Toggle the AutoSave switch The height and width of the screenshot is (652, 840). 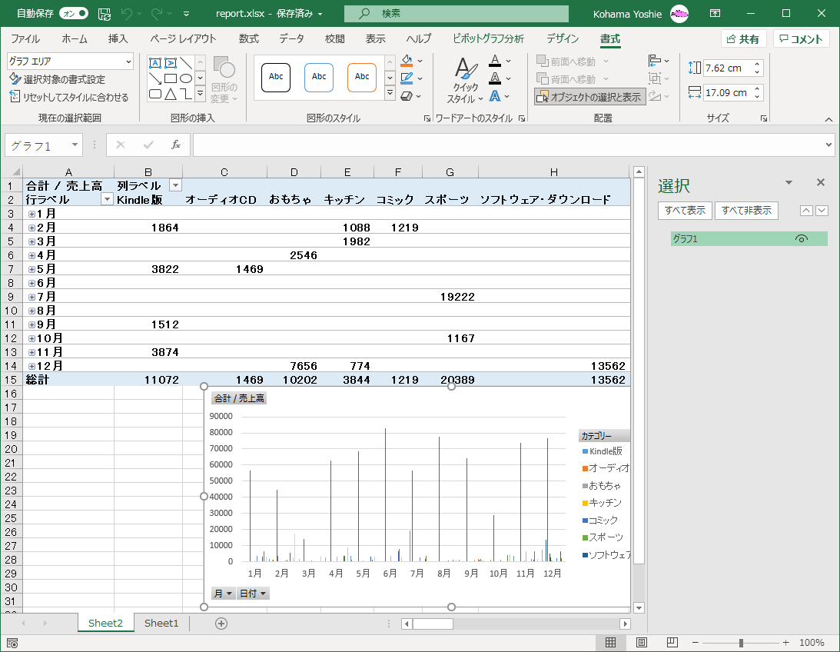(x=73, y=14)
